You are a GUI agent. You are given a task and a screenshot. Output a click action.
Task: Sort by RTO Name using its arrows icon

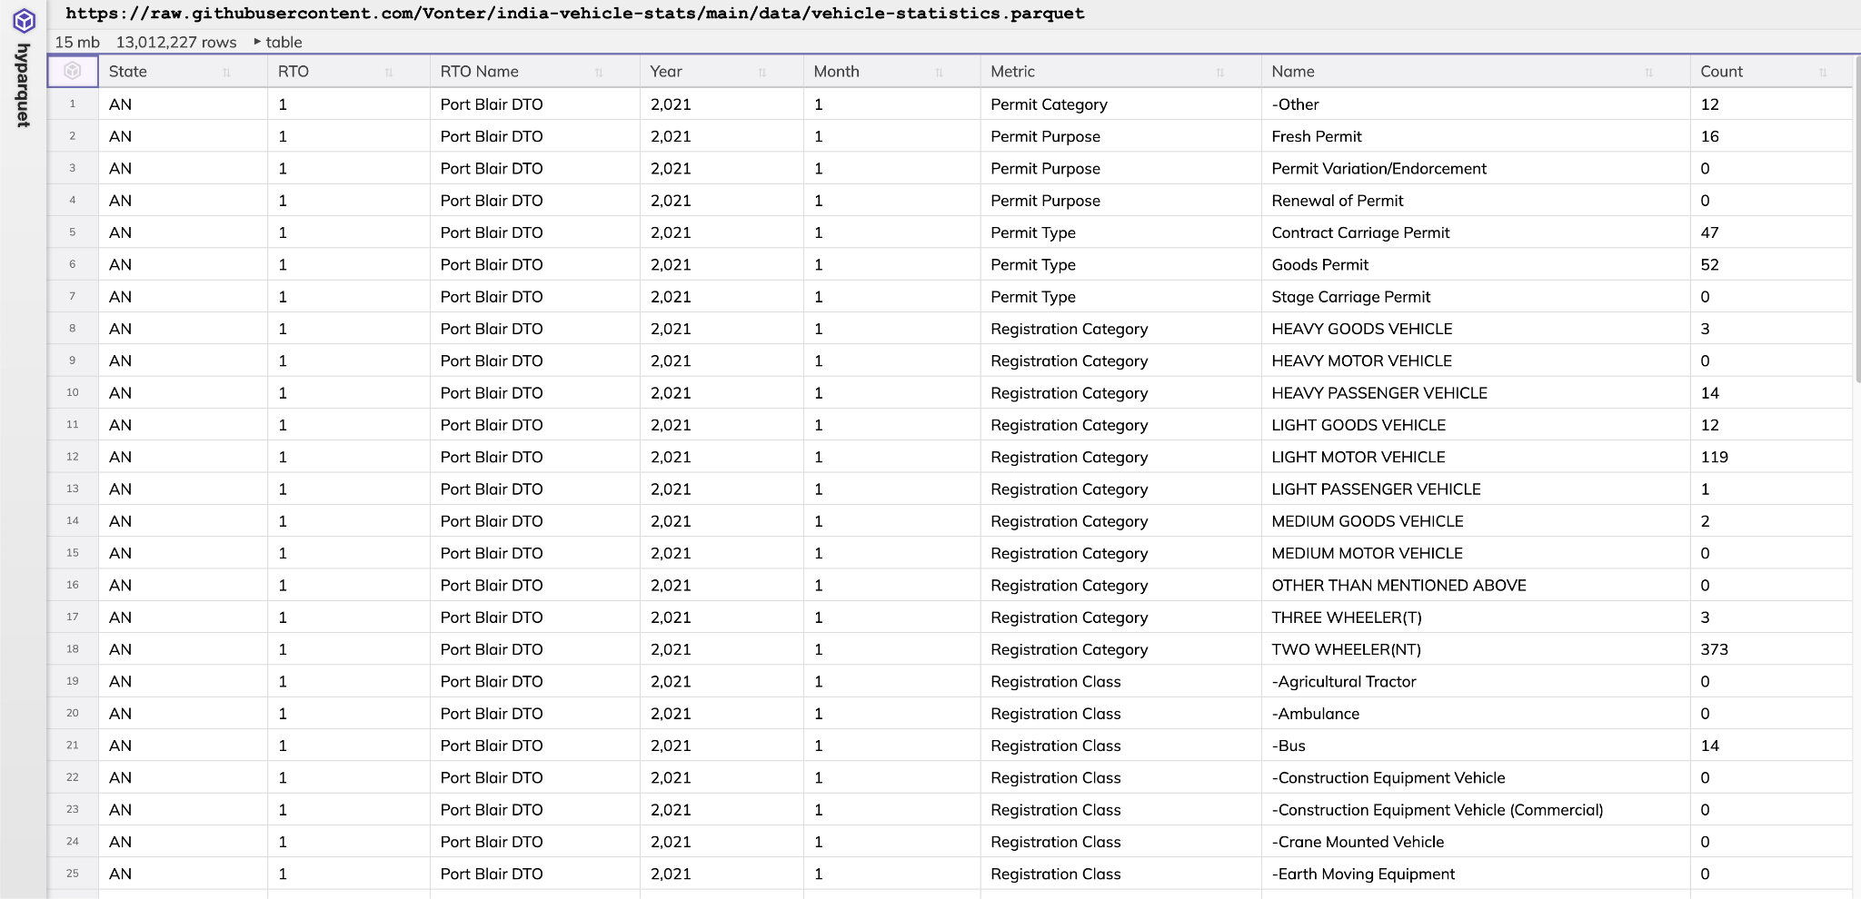pos(599,73)
